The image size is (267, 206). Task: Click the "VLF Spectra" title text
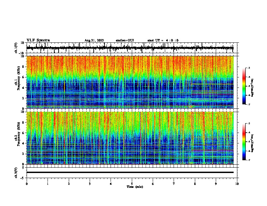pyautogui.click(x=38, y=40)
